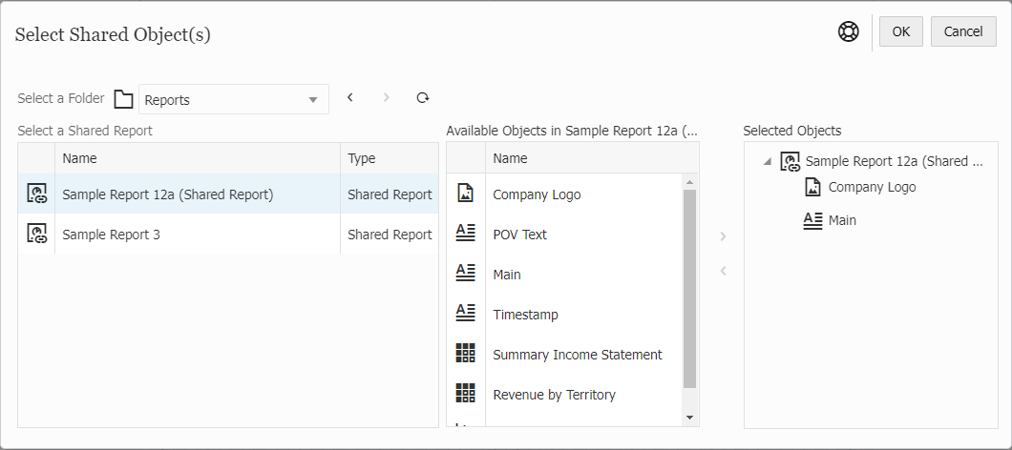Select Main under Selected Objects tree
The height and width of the screenshot is (450, 1012).
point(842,220)
